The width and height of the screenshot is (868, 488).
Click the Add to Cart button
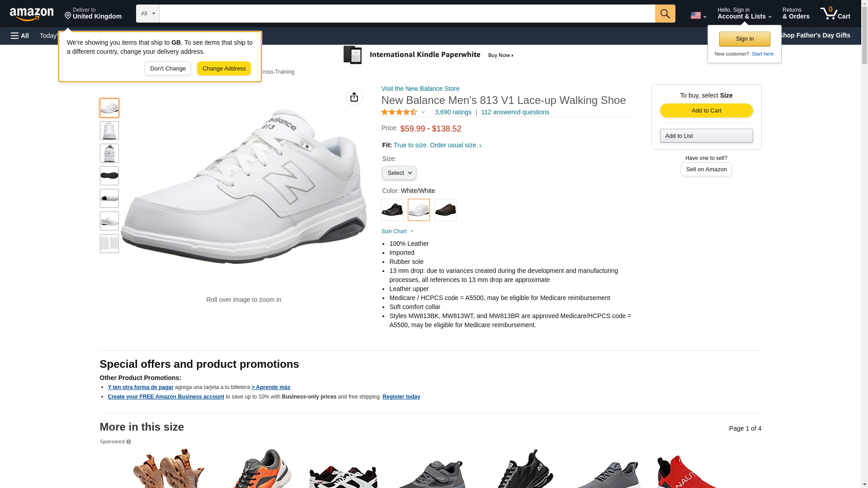tap(706, 111)
